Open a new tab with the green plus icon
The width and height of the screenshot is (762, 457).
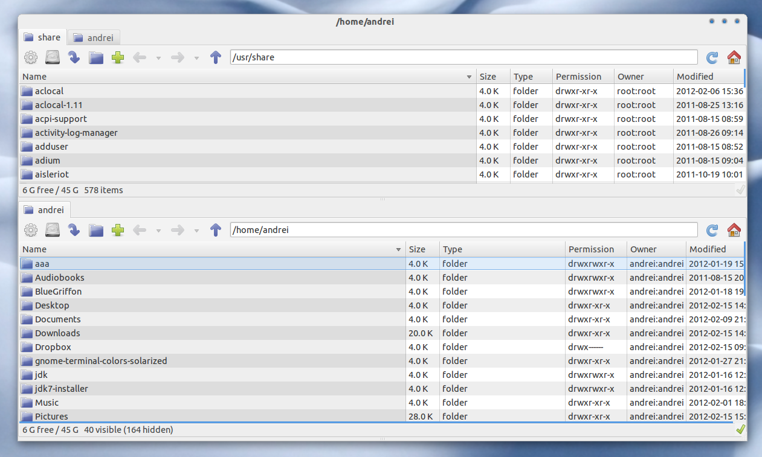117,57
